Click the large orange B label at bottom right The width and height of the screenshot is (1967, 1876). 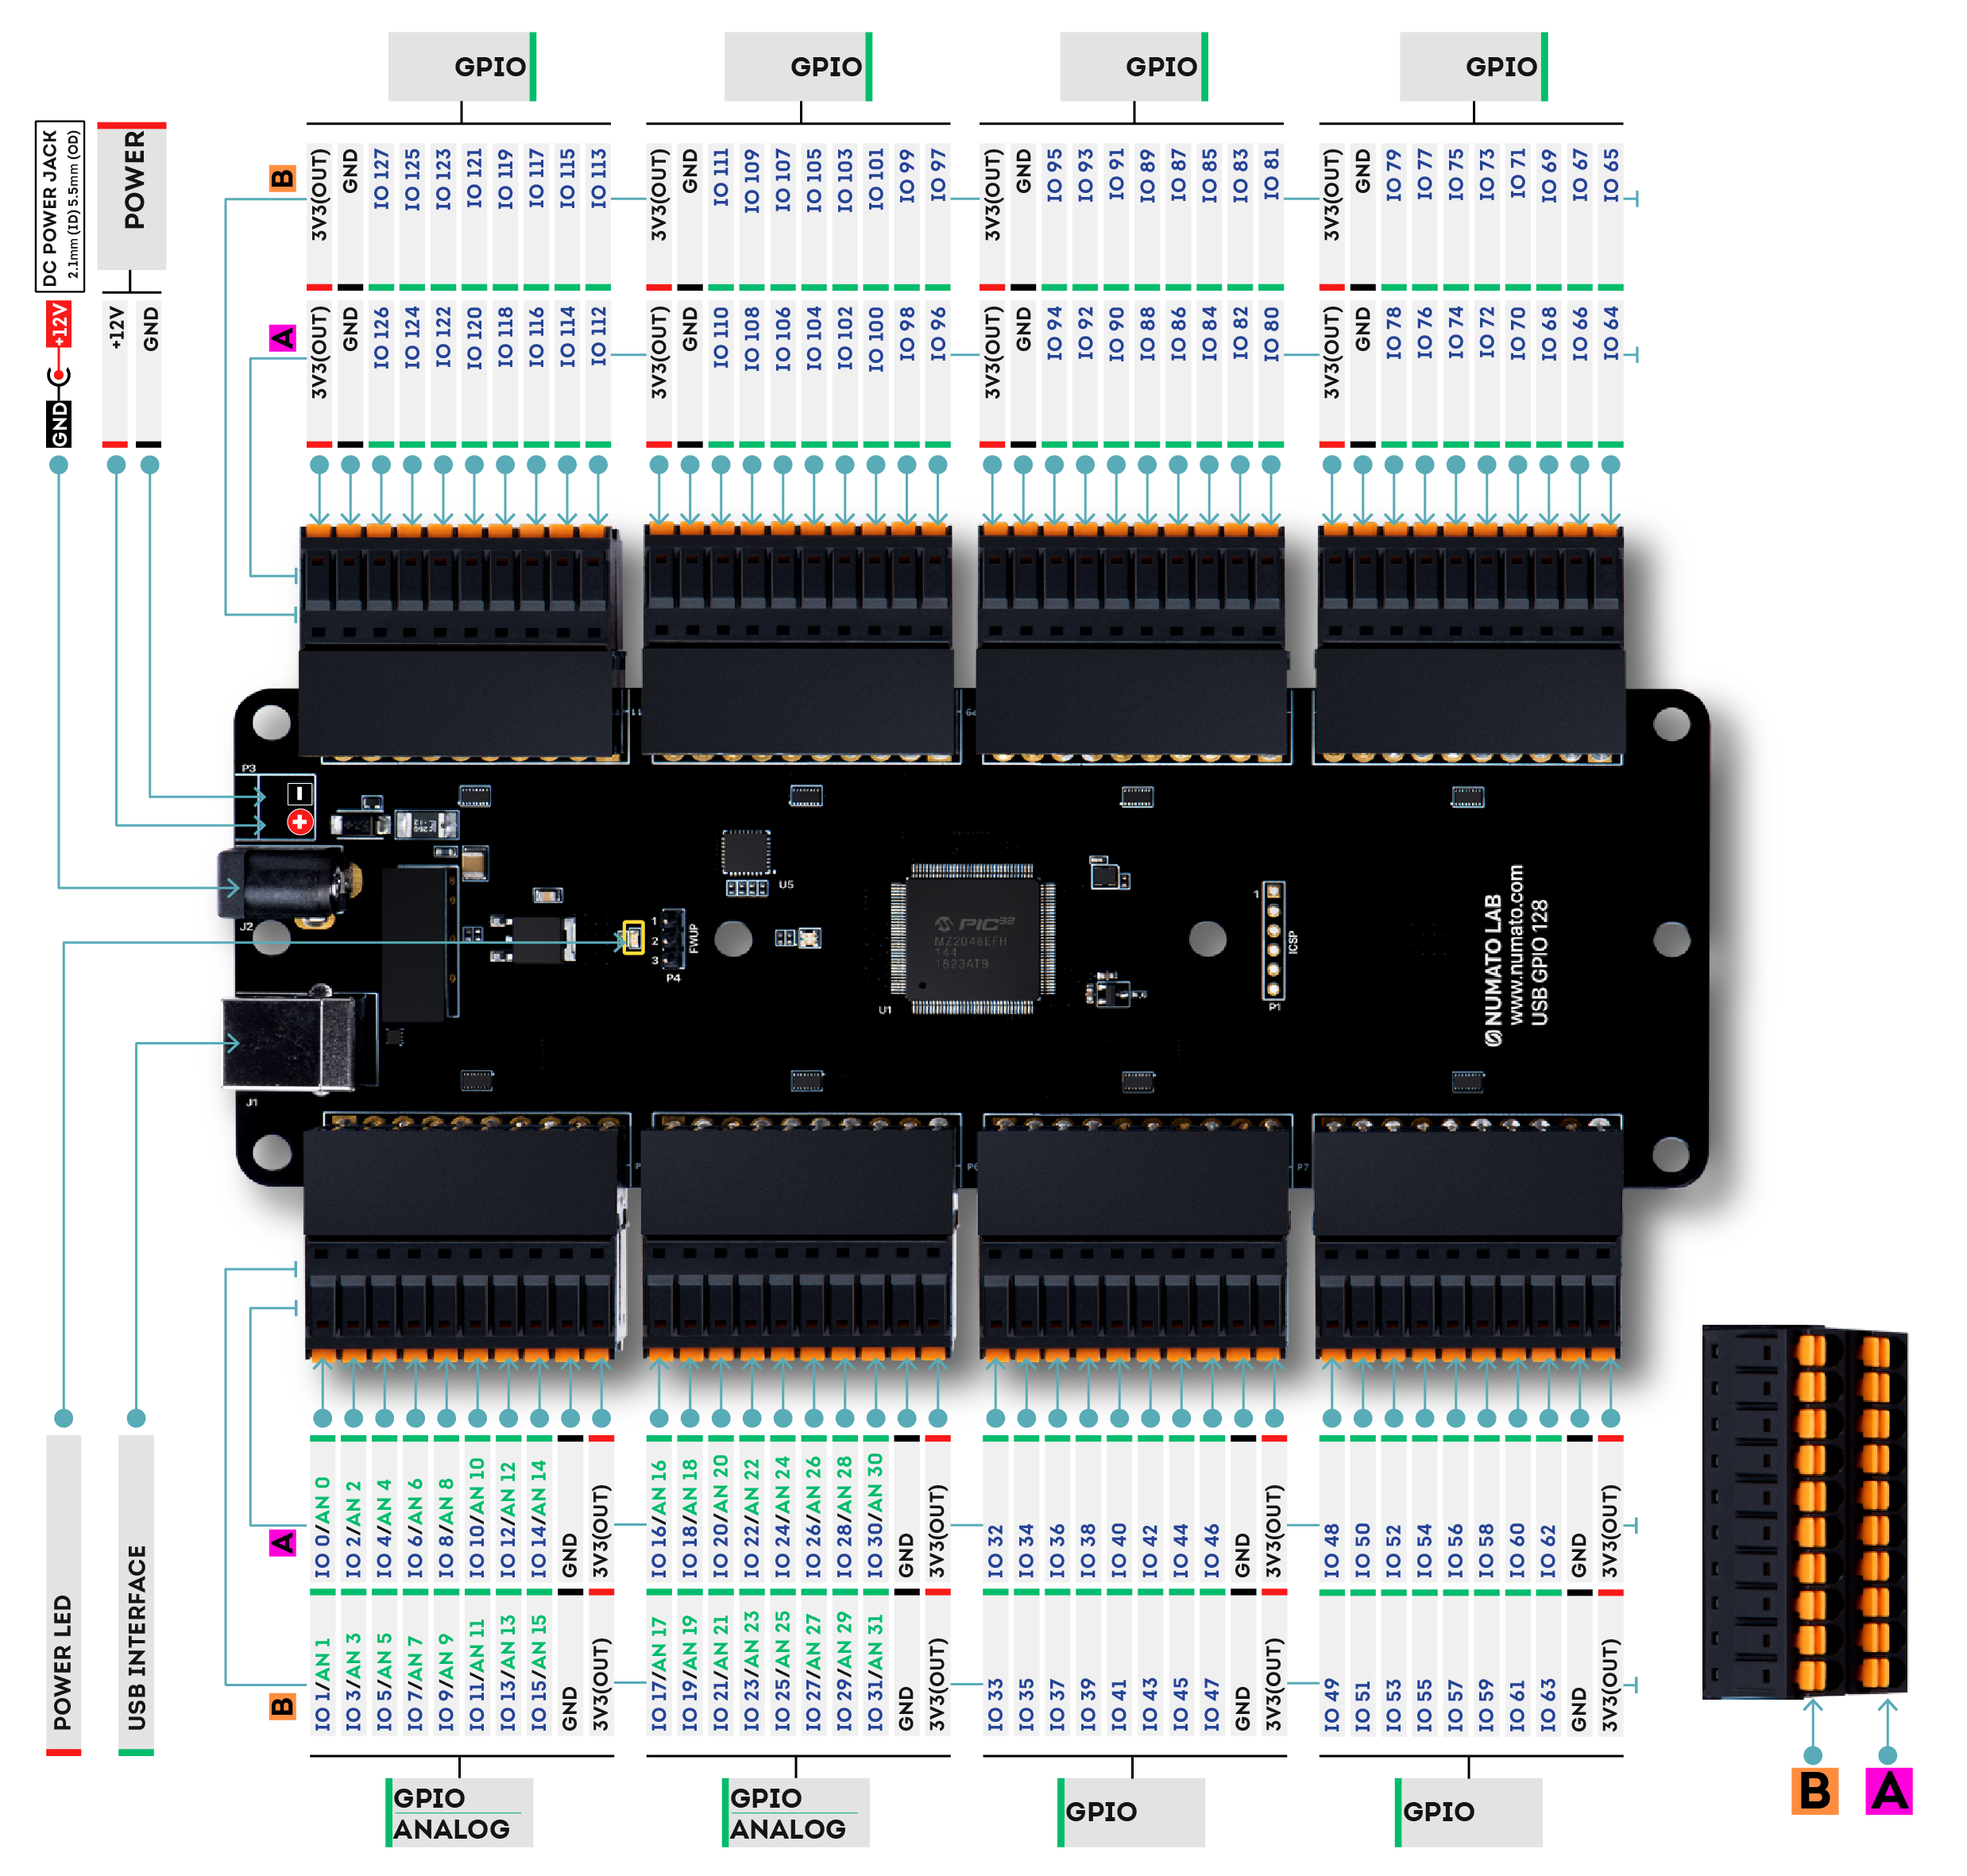[x=1814, y=1790]
